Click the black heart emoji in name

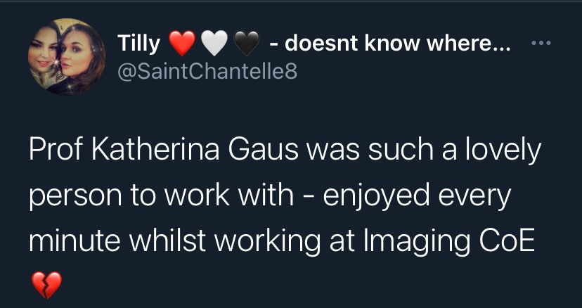coord(246,45)
